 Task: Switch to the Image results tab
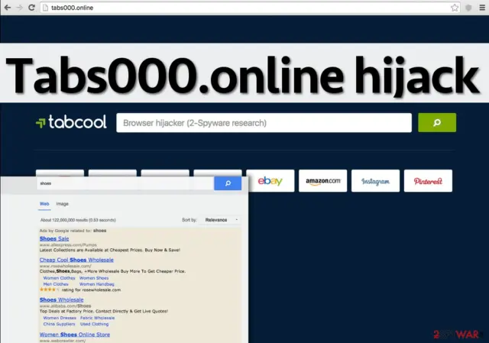pos(62,204)
